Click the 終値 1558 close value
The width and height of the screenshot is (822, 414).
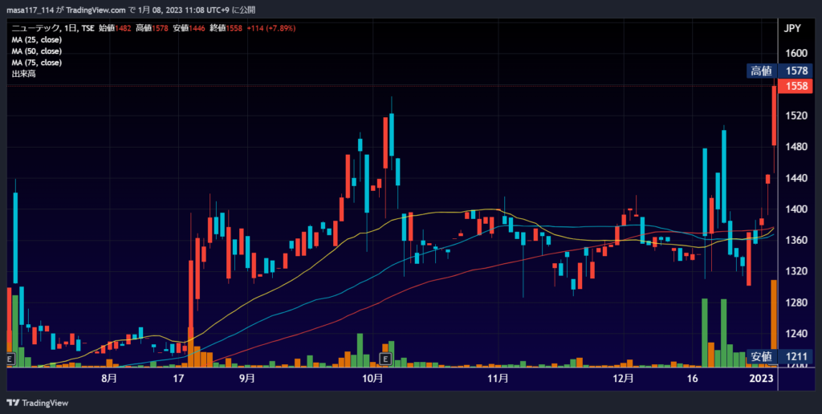(226, 28)
